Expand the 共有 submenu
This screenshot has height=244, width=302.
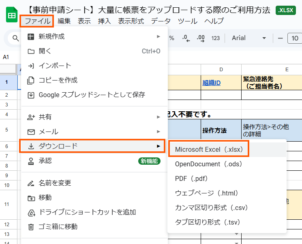[x=93, y=117]
